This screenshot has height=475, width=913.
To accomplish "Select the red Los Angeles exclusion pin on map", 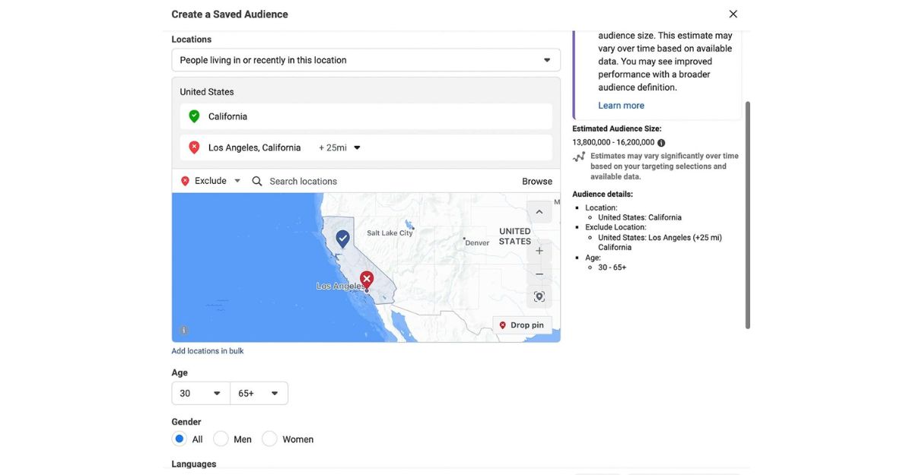I will click(x=367, y=279).
